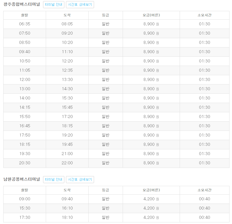Click 출발 column header in Gwangju table
The height and width of the screenshot is (224, 232).
click(x=25, y=15)
